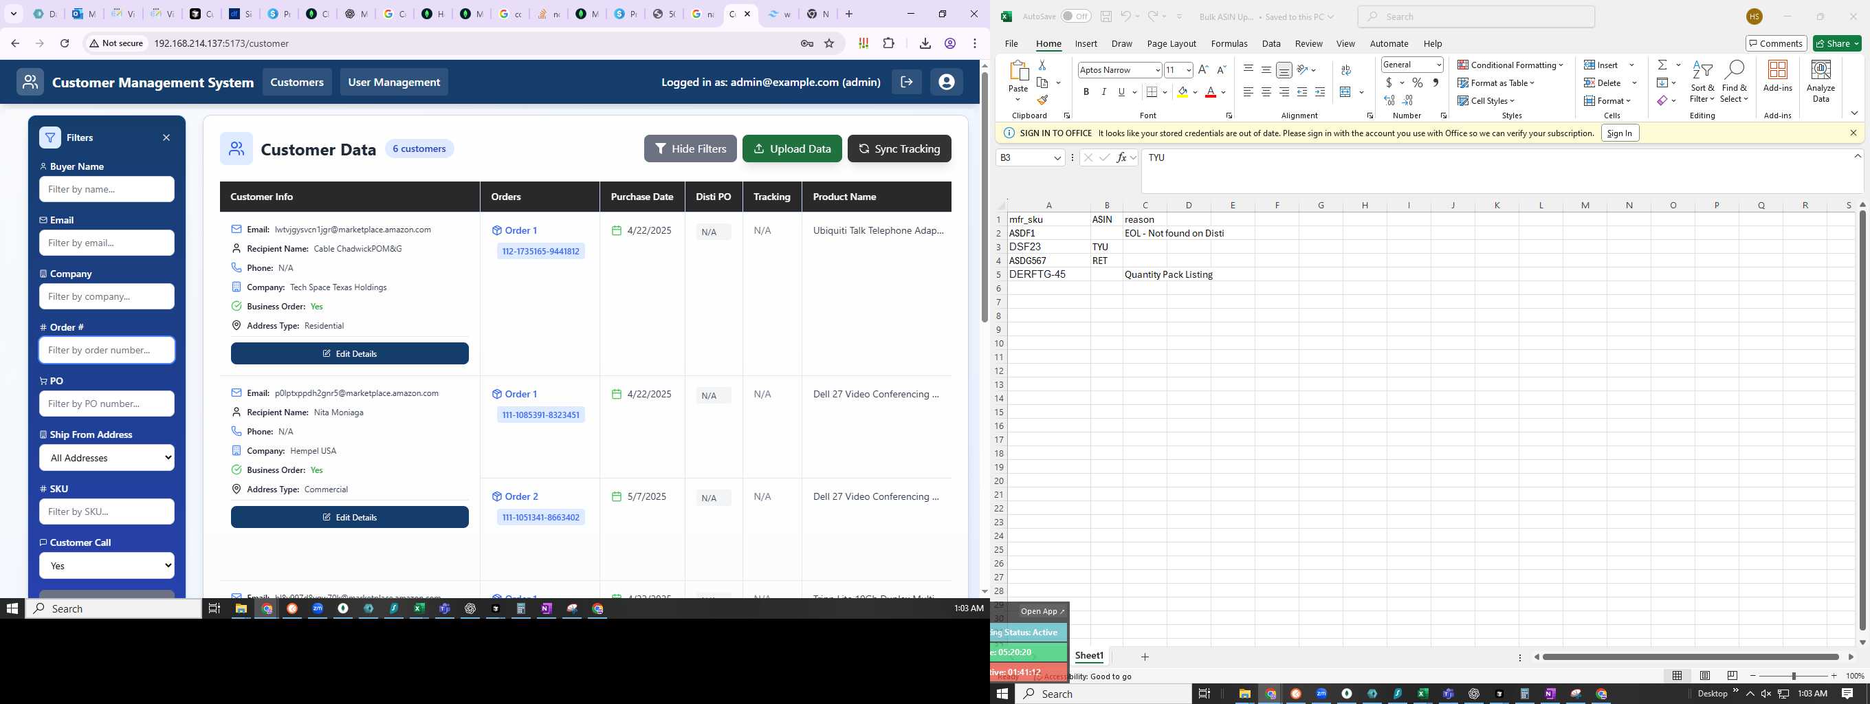Image resolution: width=1870 pixels, height=704 pixels.
Task: Click the Hide Filters button
Action: coord(690,148)
